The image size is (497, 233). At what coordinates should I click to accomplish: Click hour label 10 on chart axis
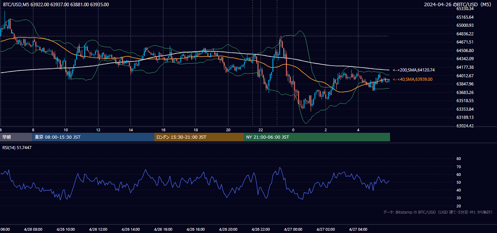(x=66, y=130)
